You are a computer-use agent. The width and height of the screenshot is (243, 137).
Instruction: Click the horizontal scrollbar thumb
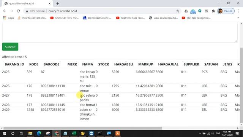point(83,128)
